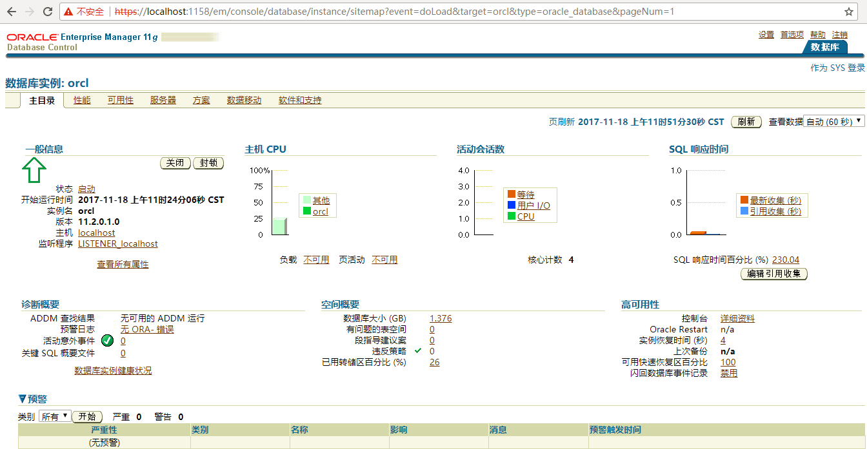The height and width of the screenshot is (449, 867).
Task: Click the 严重性 column header
Action: (104, 430)
